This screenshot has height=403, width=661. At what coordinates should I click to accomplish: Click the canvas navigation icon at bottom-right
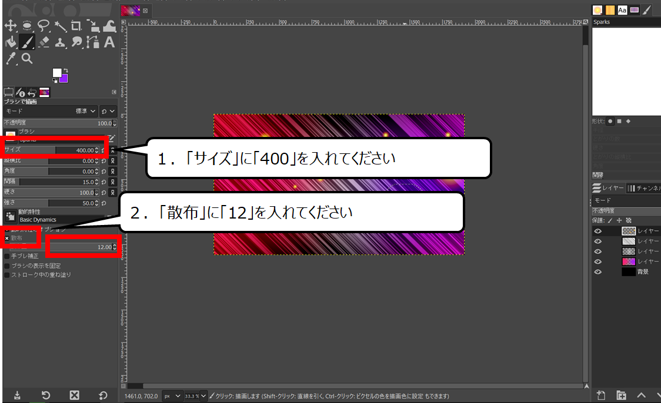point(586,386)
